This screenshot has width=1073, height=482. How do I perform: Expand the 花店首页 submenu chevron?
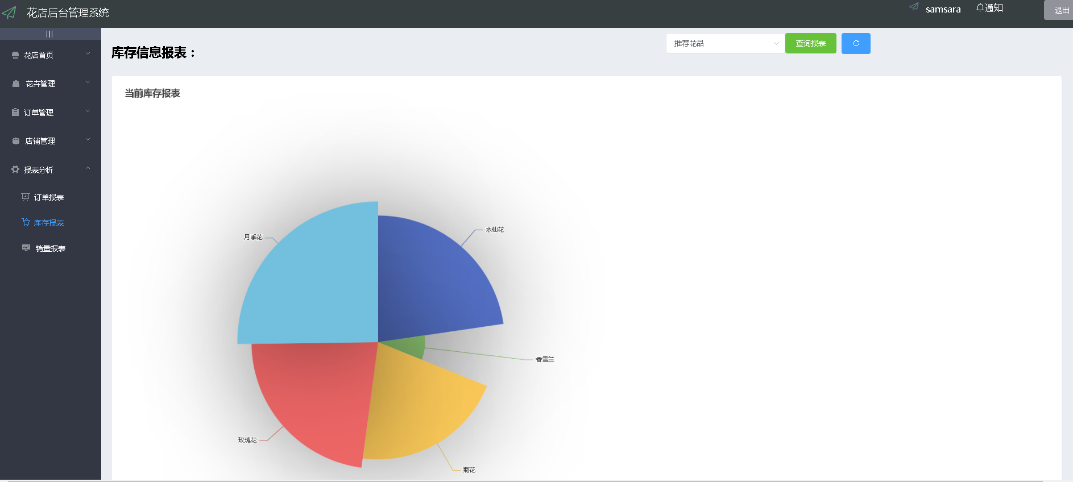88,54
